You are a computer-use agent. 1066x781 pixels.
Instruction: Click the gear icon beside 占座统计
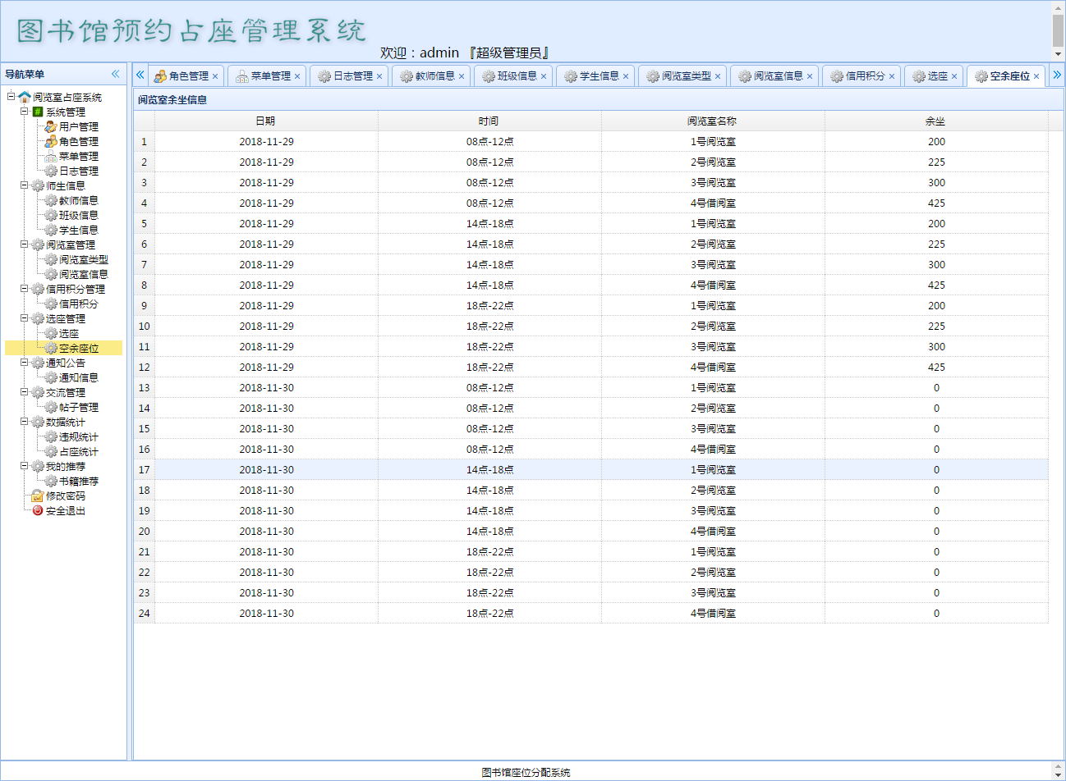click(x=51, y=451)
